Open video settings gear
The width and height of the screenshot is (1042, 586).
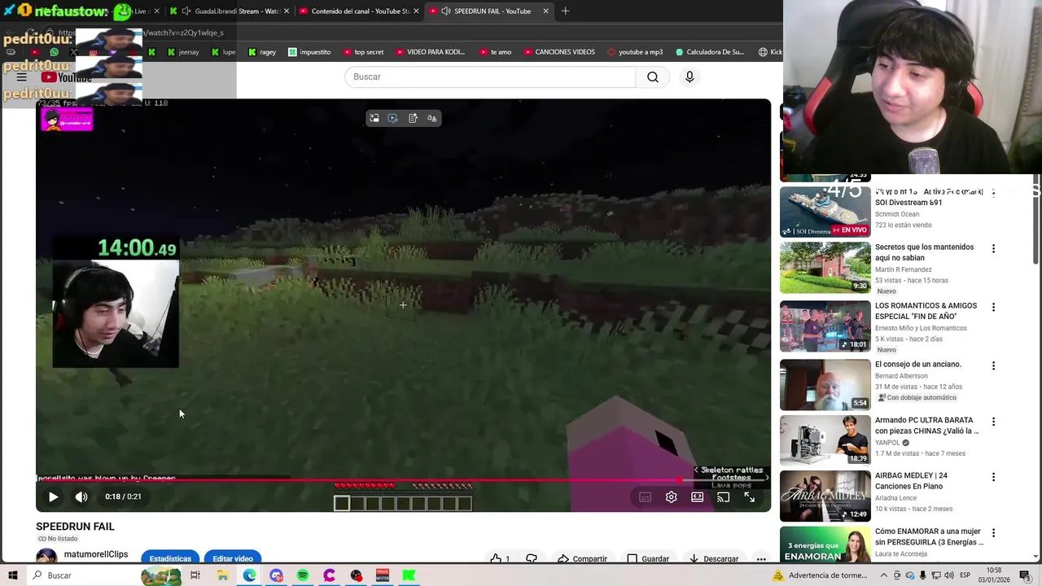click(671, 496)
